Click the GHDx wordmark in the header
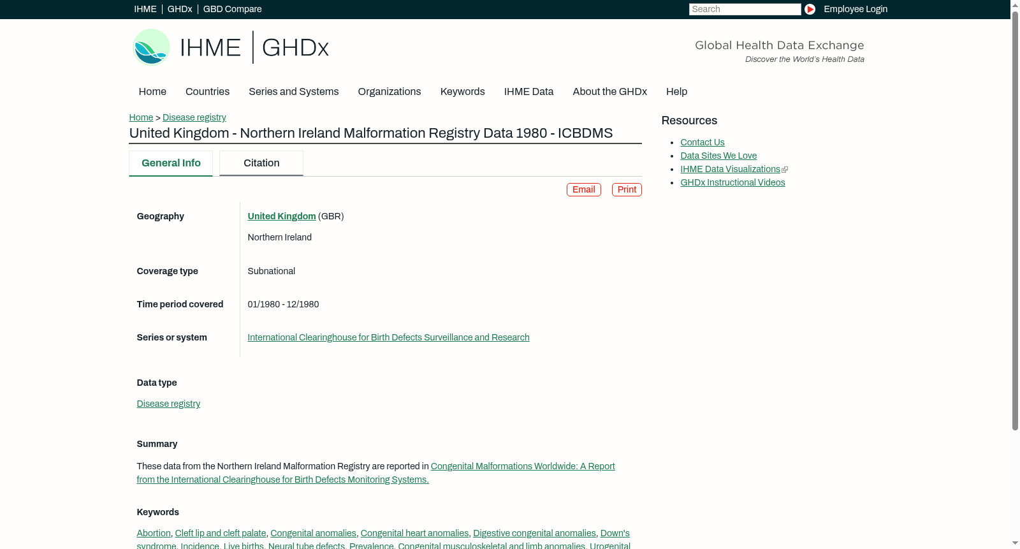The height and width of the screenshot is (549, 1020). tap(295, 48)
